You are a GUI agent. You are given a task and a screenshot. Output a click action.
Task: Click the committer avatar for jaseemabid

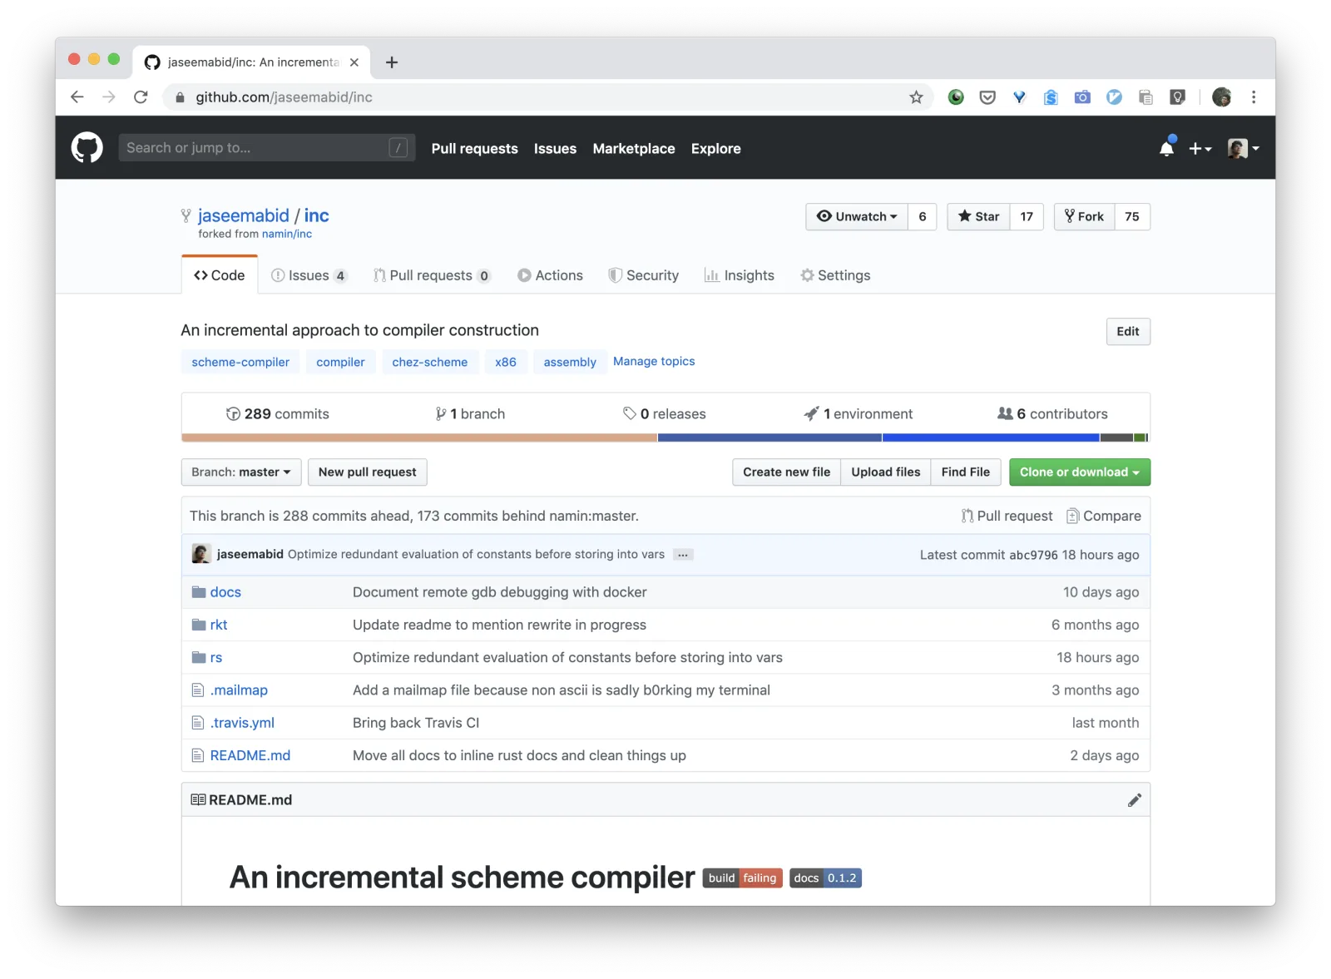tap(201, 554)
